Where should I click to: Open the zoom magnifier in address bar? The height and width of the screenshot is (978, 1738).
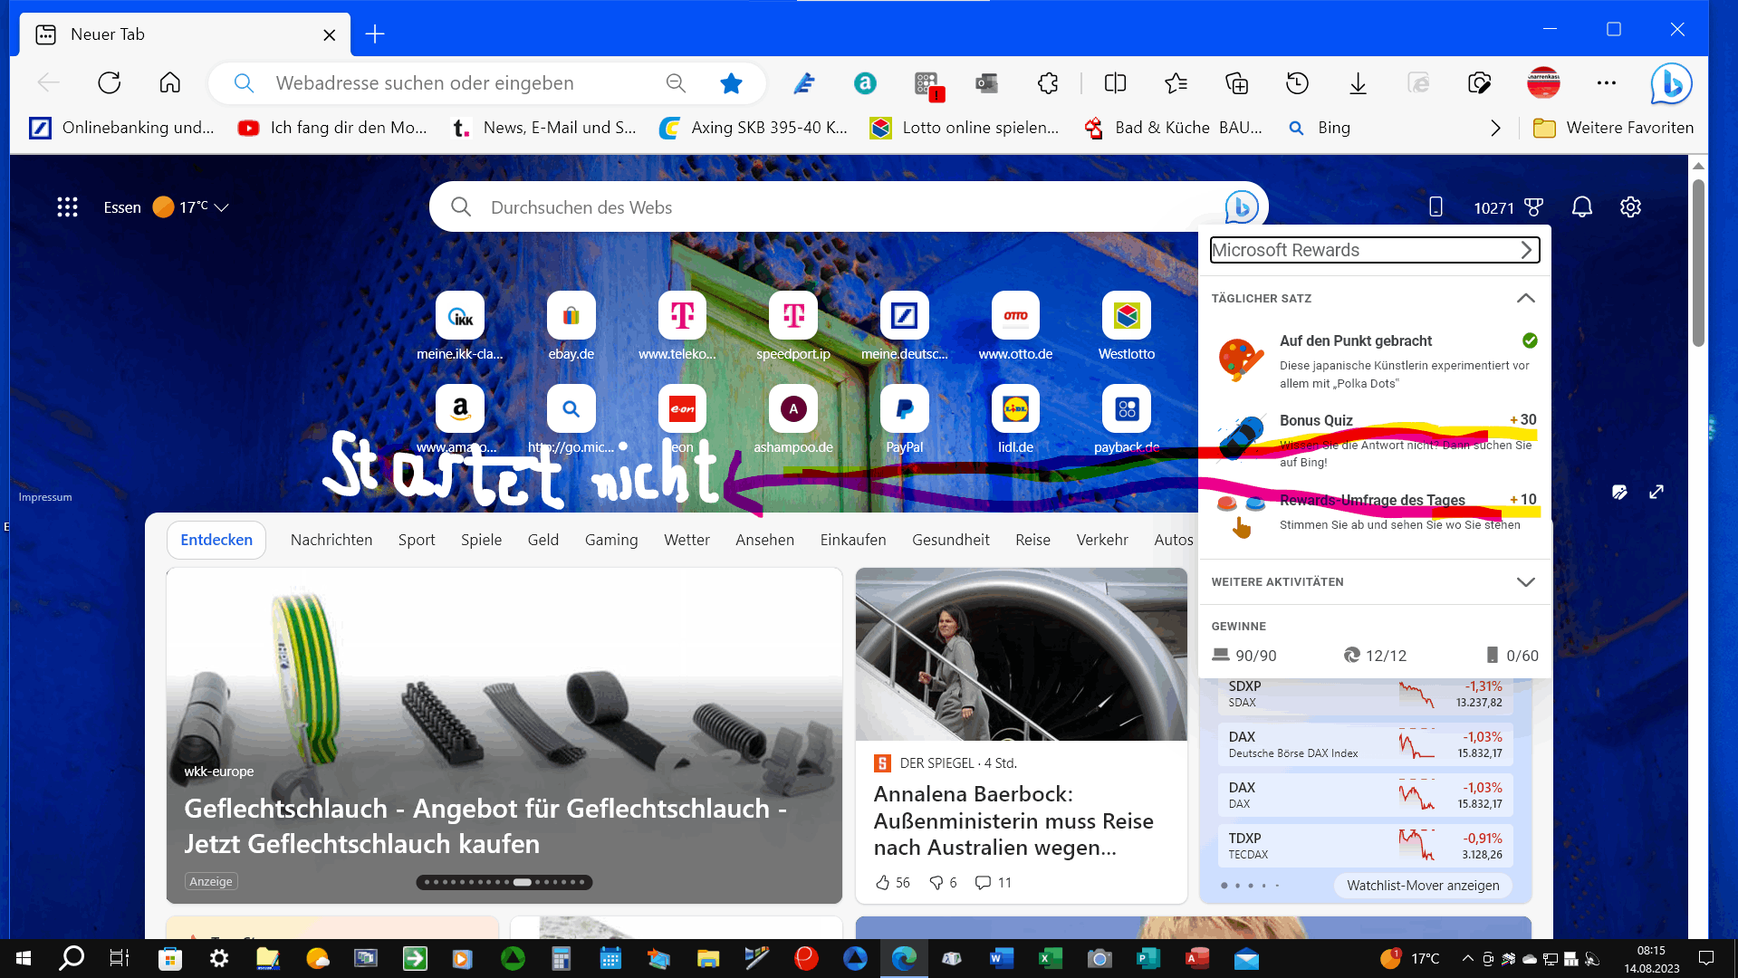coord(676,83)
